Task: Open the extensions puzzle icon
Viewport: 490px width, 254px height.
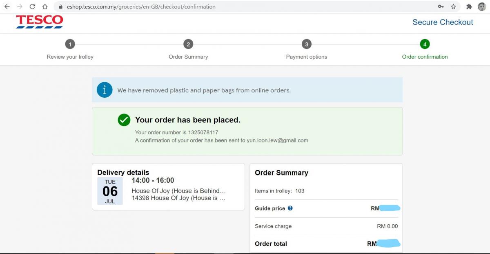Action: [x=469, y=7]
